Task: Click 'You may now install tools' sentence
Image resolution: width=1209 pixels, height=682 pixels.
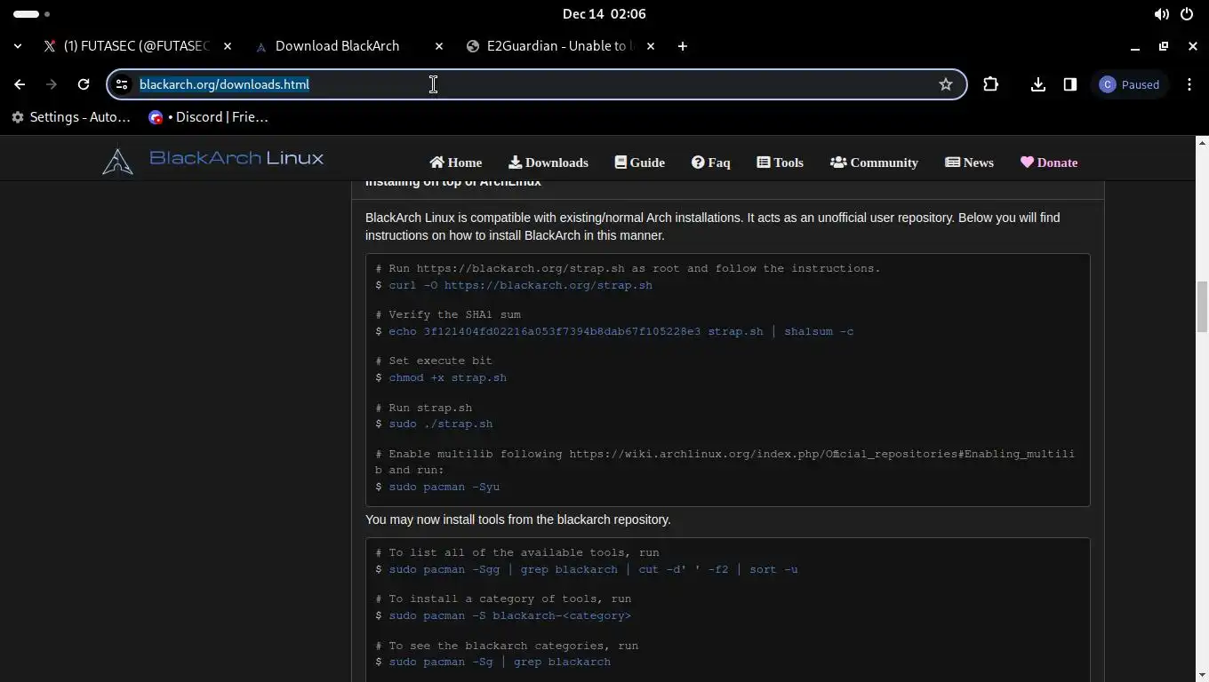Action: coord(518,519)
